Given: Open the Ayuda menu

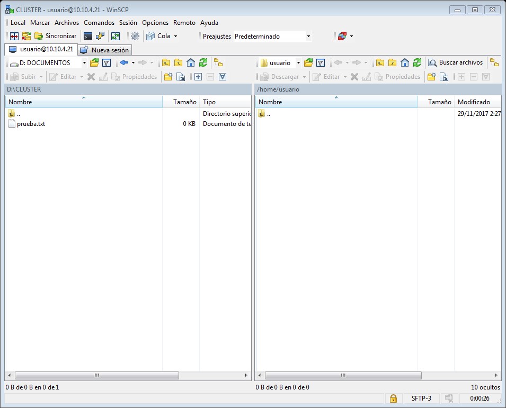Looking at the screenshot, I should pyautogui.click(x=209, y=23).
